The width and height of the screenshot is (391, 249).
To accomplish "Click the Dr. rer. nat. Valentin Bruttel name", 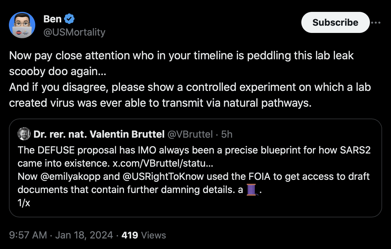I will (x=99, y=134).
